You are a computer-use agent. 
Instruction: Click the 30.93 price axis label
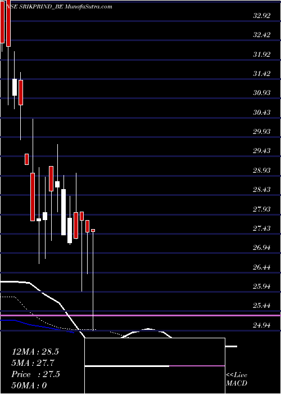coord(261,93)
